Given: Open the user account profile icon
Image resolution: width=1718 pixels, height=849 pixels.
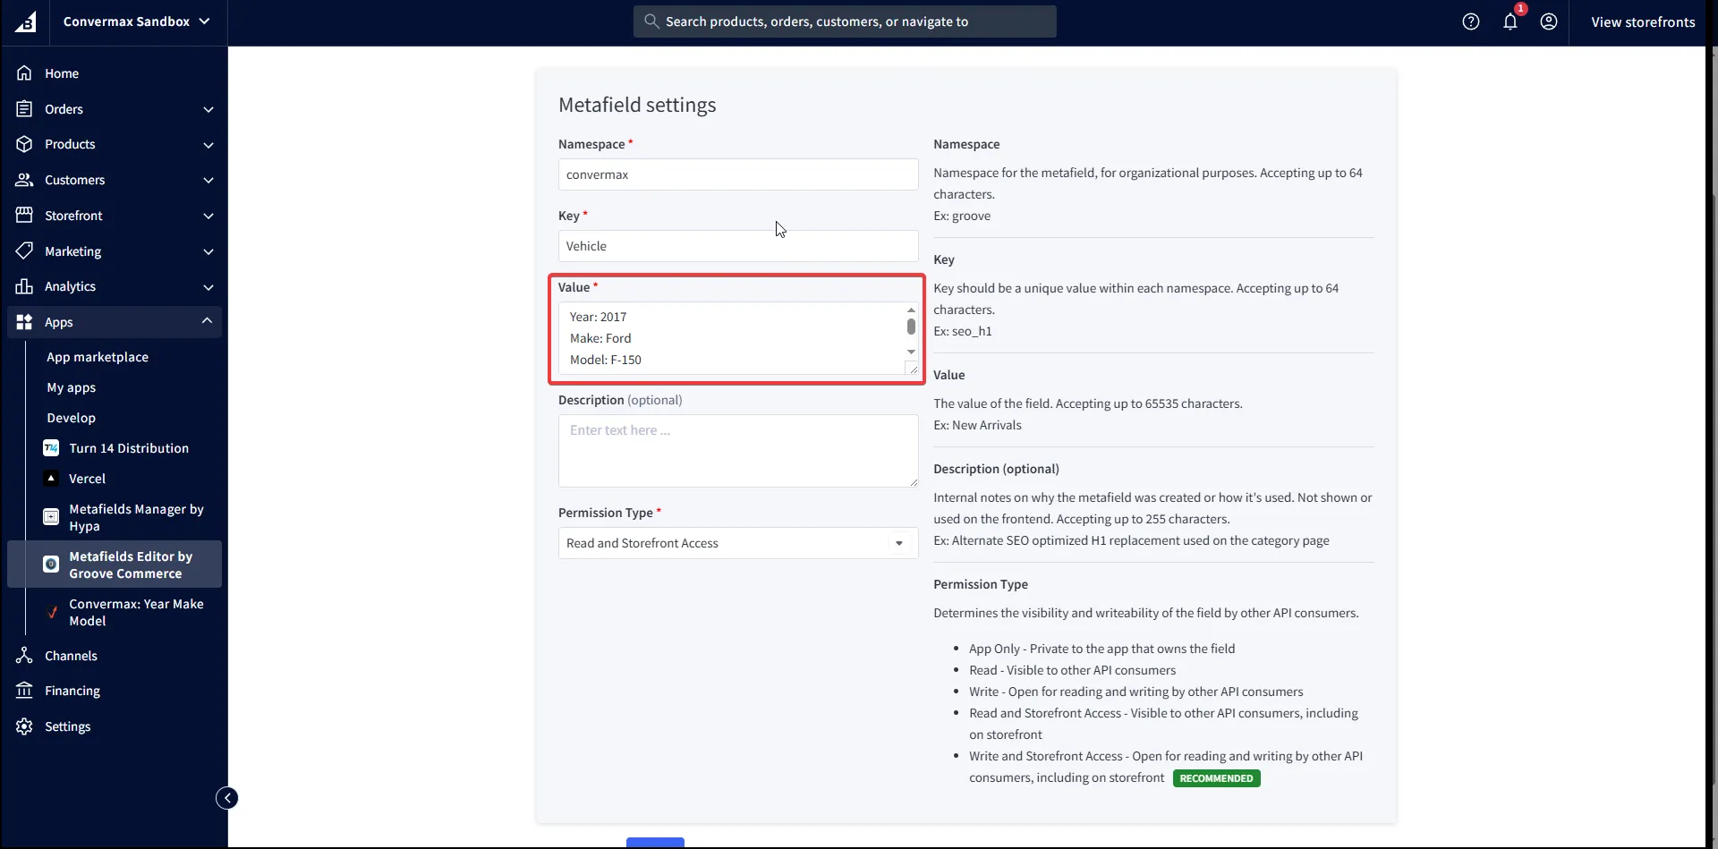Looking at the screenshot, I should pyautogui.click(x=1549, y=21).
